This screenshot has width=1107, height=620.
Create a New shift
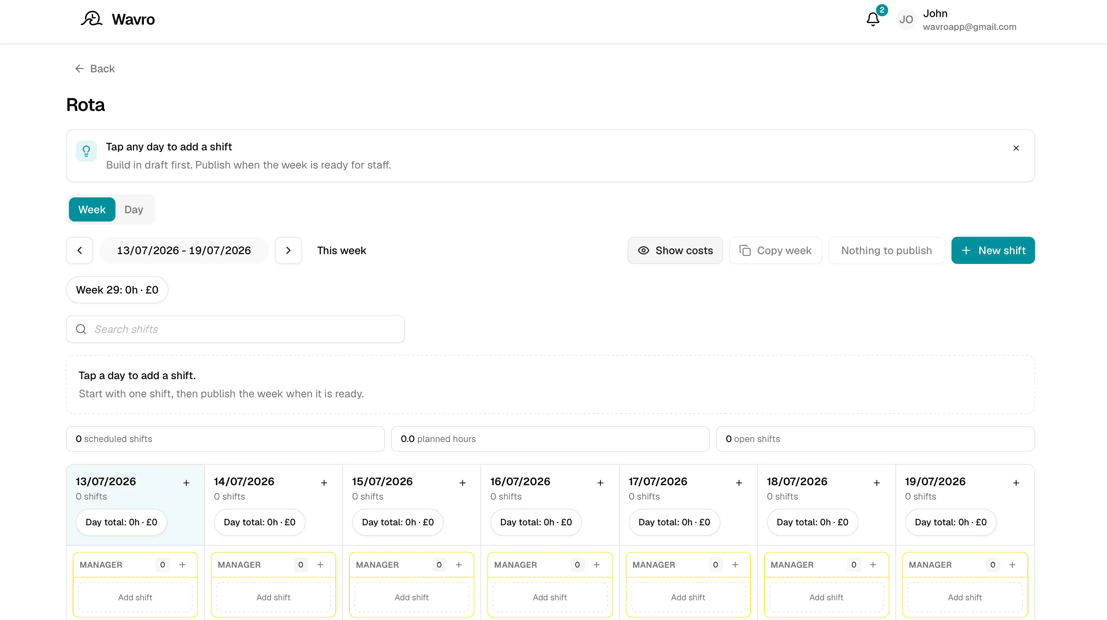(x=993, y=250)
